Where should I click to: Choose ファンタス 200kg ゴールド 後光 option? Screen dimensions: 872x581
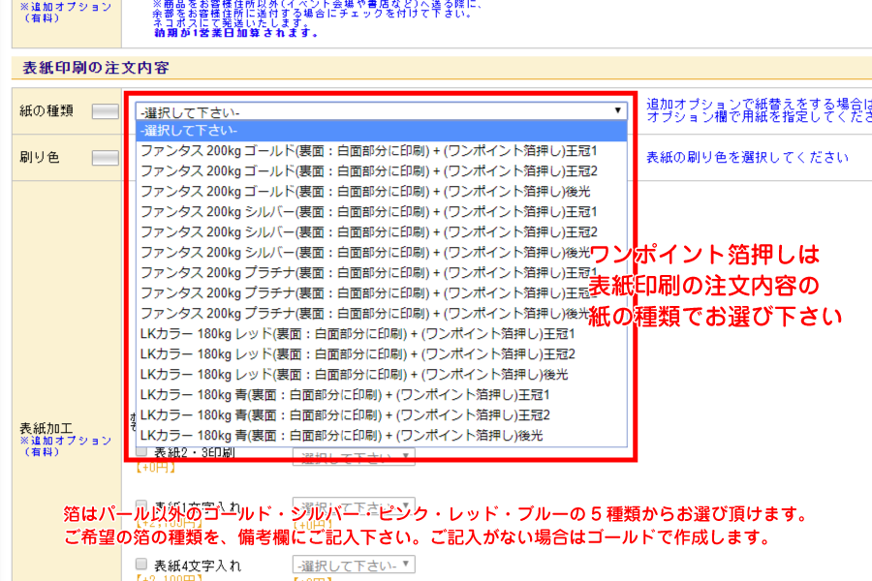click(x=382, y=192)
